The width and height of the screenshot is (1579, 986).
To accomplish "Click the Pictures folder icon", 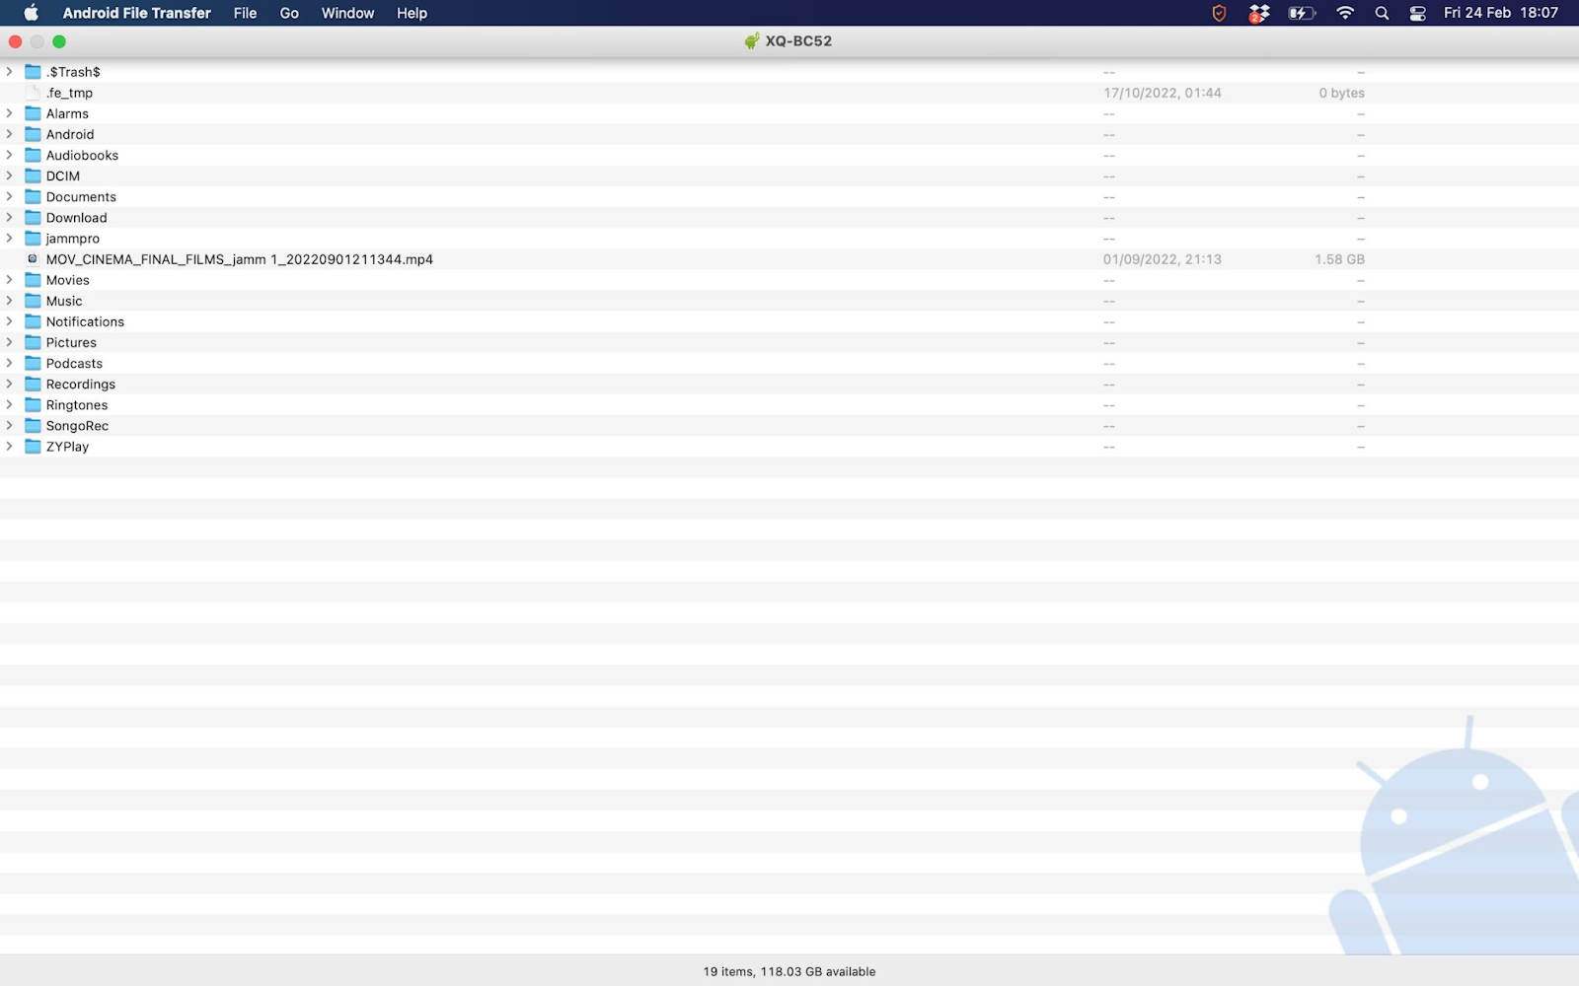I will click(33, 342).
